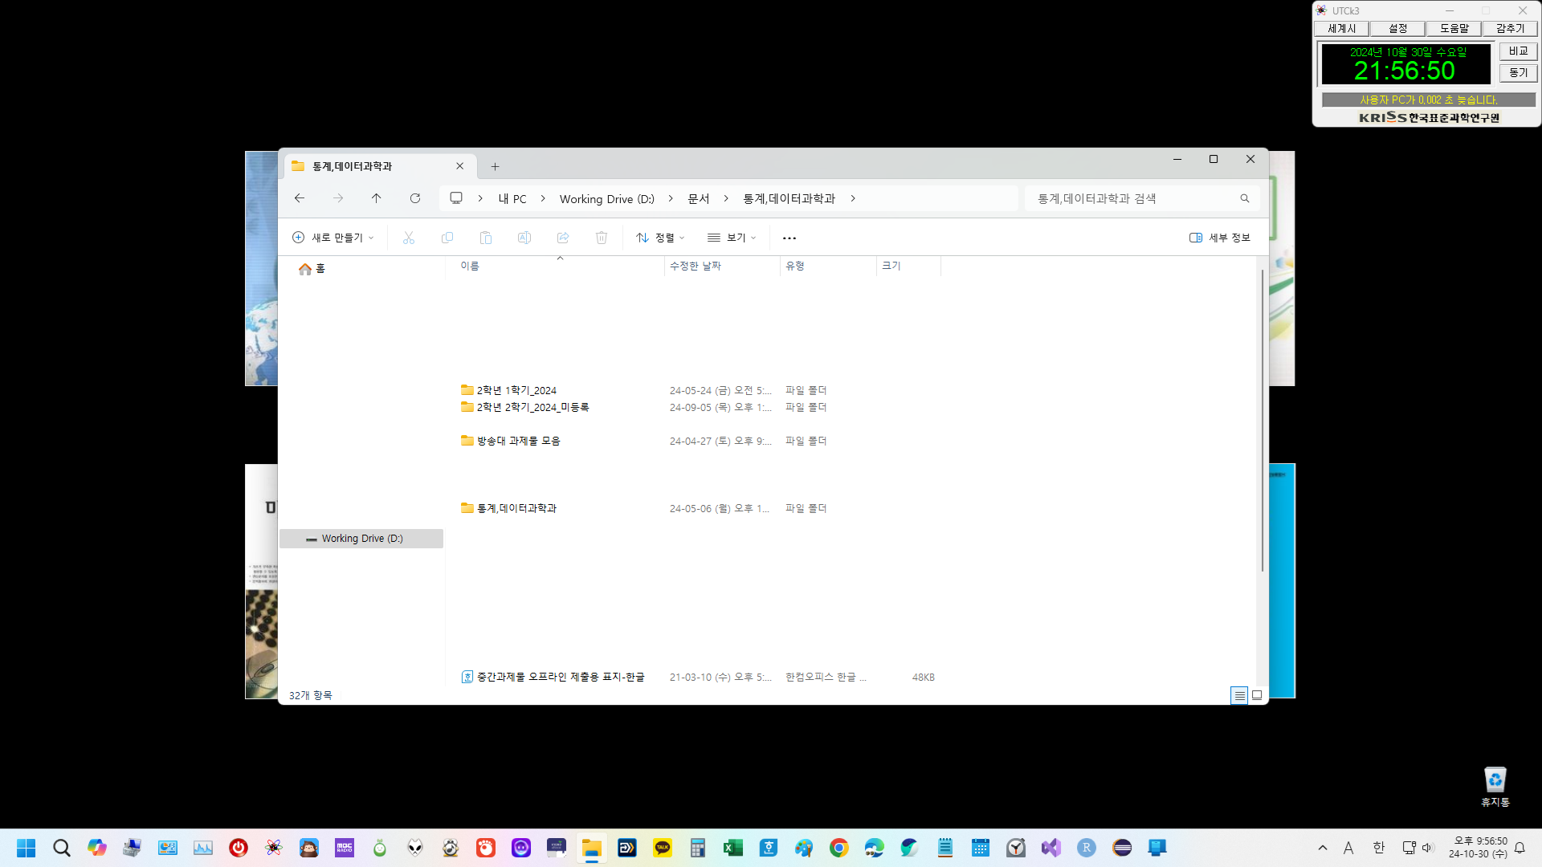Click 문서 in the breadcrumb path

tap(698, 198)
